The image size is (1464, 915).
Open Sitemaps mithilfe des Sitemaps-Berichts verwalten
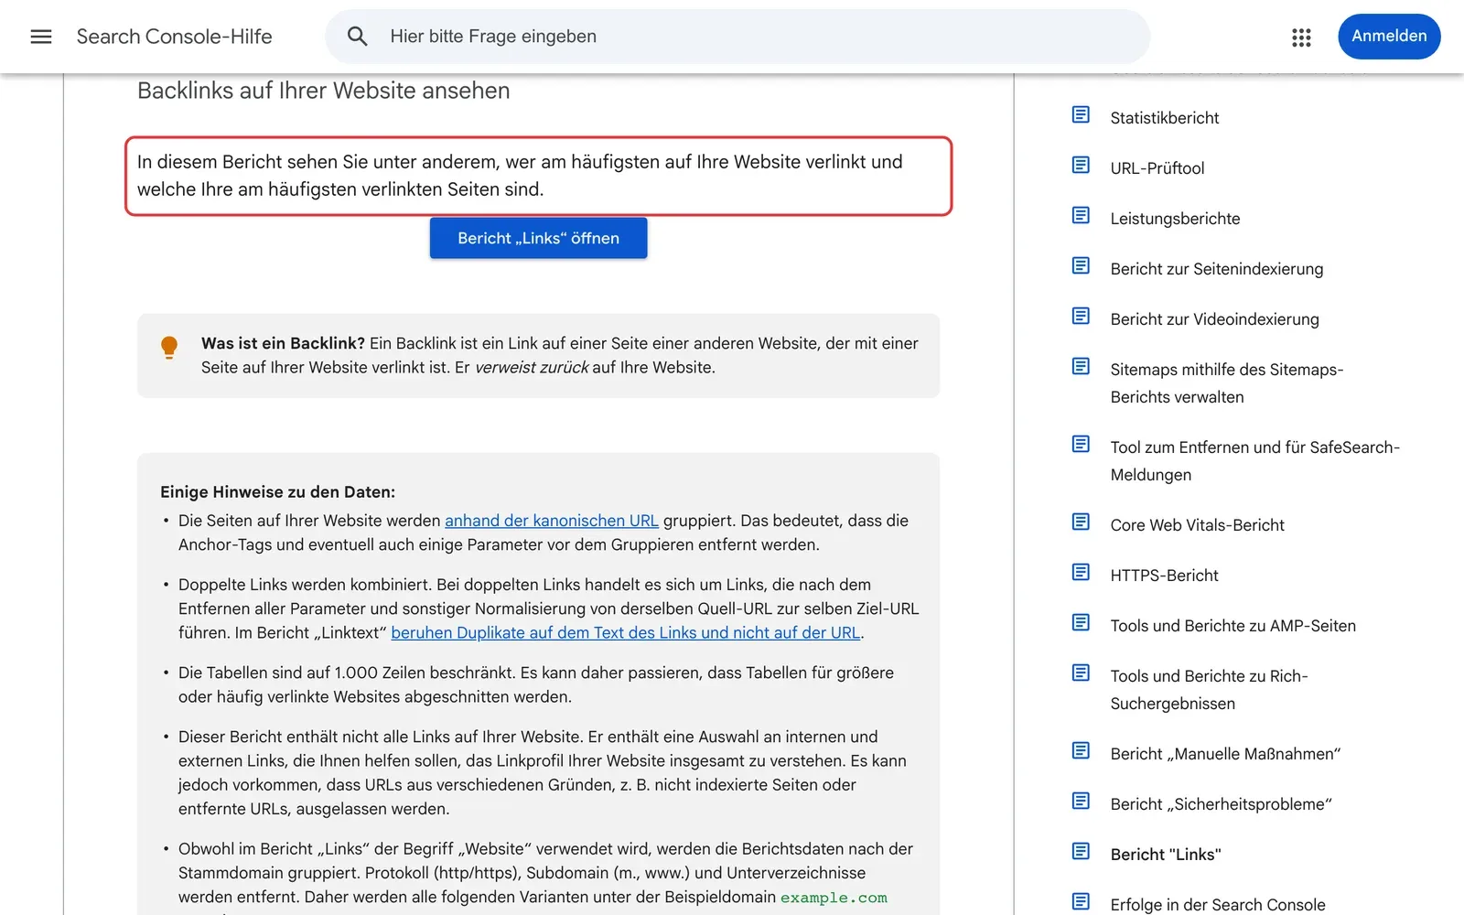coord(1227,383)
